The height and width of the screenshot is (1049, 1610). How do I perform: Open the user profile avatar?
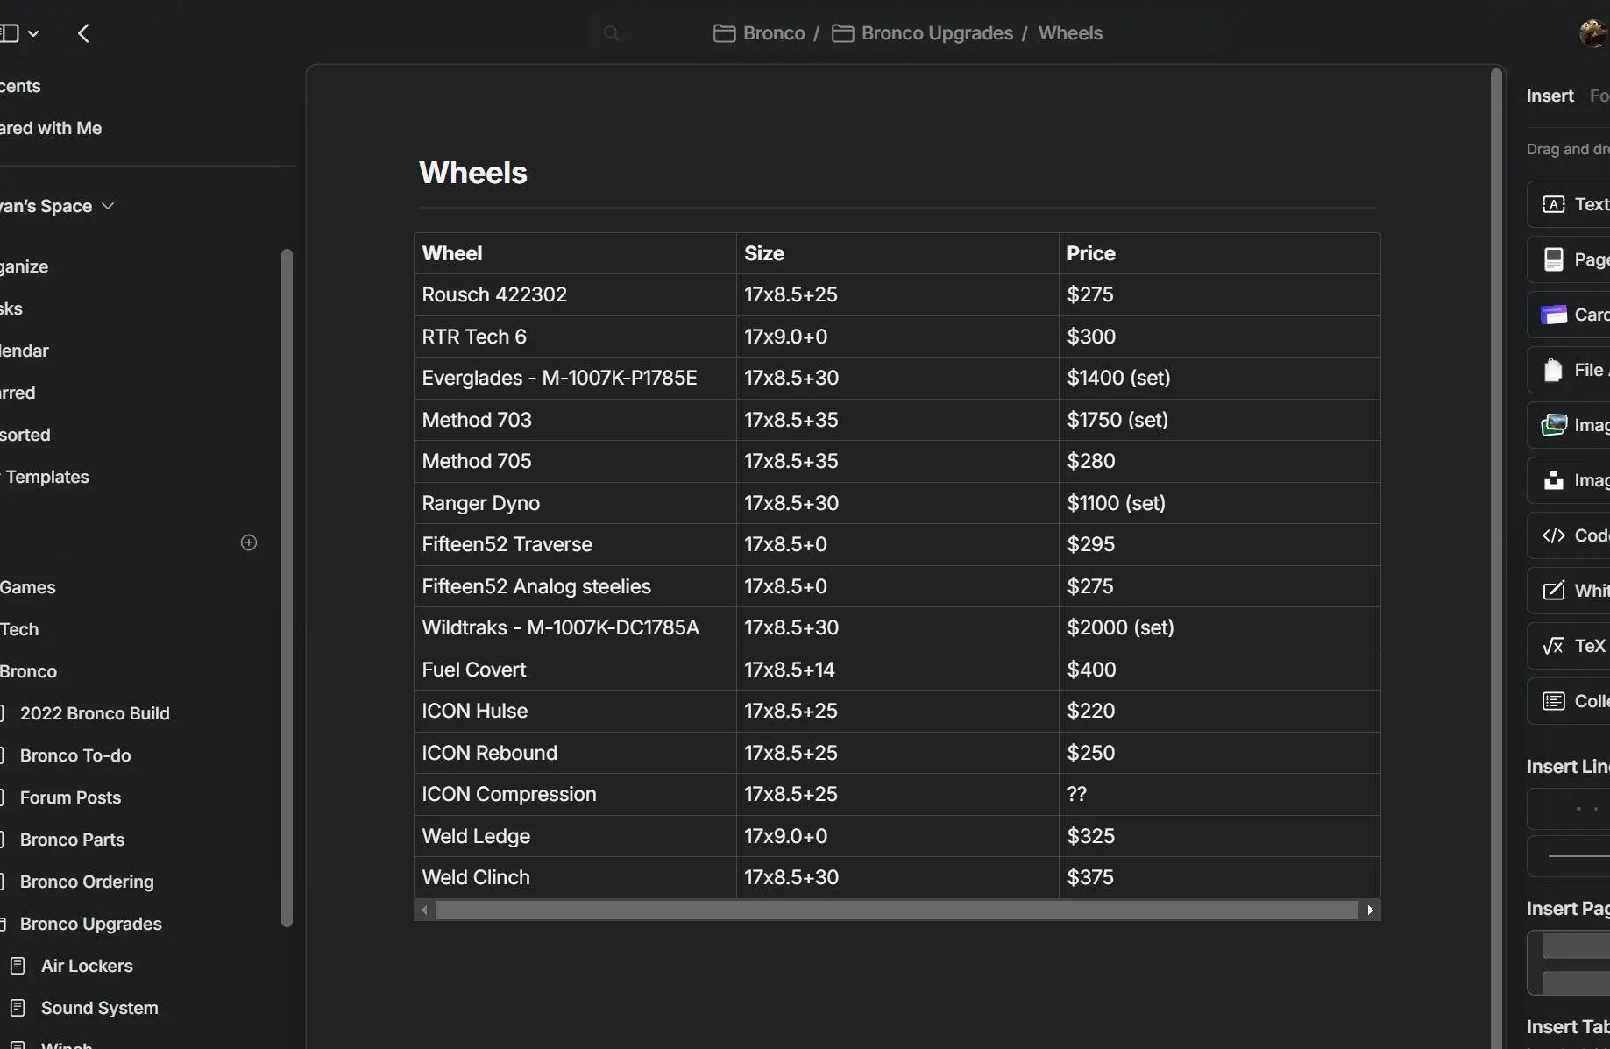click(x=1593, y=33)
